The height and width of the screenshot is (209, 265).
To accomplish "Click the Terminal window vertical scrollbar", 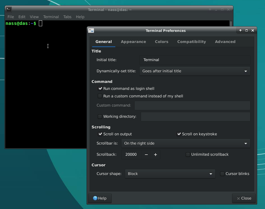I will (x=231, y=24).
